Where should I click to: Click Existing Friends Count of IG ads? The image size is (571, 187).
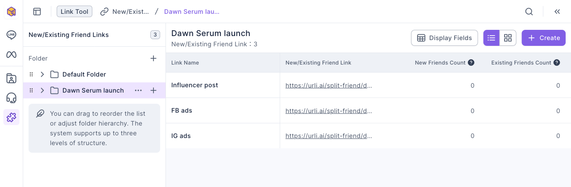(558, 136)
